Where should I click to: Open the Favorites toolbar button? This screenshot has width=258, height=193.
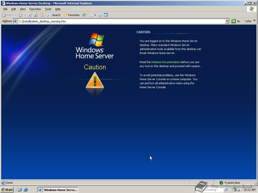pyautogui.click(x=72, y=15)
